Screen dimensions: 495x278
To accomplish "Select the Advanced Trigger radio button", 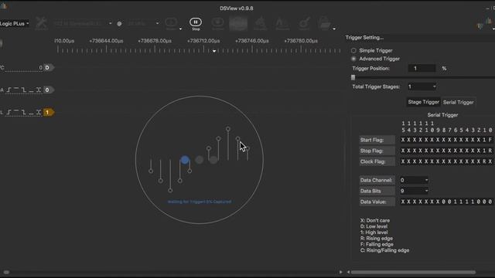I will pos(353,59).
